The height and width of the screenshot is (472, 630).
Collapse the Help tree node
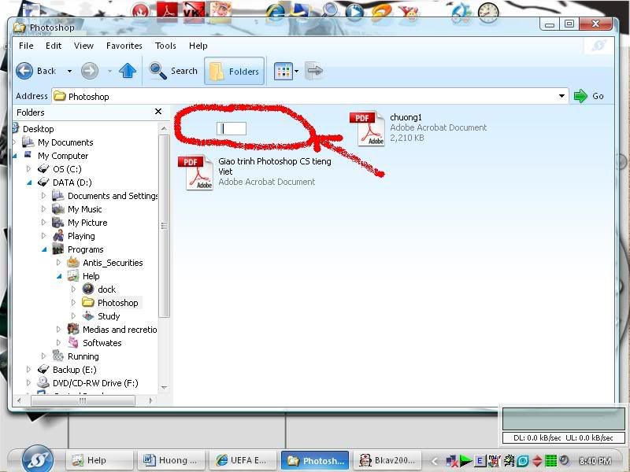click(x=58, y=276)
